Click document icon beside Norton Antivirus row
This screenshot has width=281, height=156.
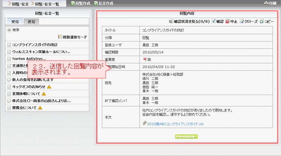9,59
